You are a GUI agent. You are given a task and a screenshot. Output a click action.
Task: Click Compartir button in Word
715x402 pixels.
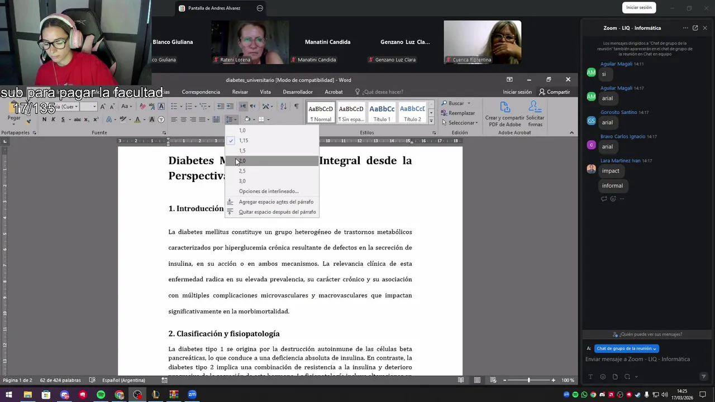click(x=554, y=92)
